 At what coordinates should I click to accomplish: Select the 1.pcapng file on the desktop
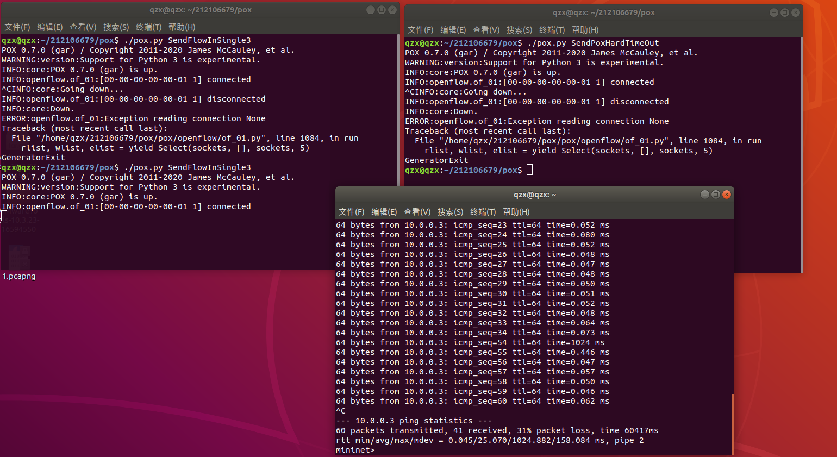pyautogui.click(x=19, y=276)
